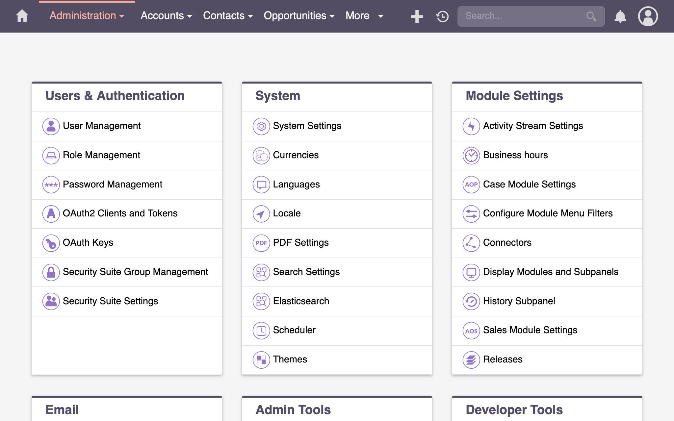Open the More dropdown arrow
Screen dimensions: 674x421
(x=381, y=16)
